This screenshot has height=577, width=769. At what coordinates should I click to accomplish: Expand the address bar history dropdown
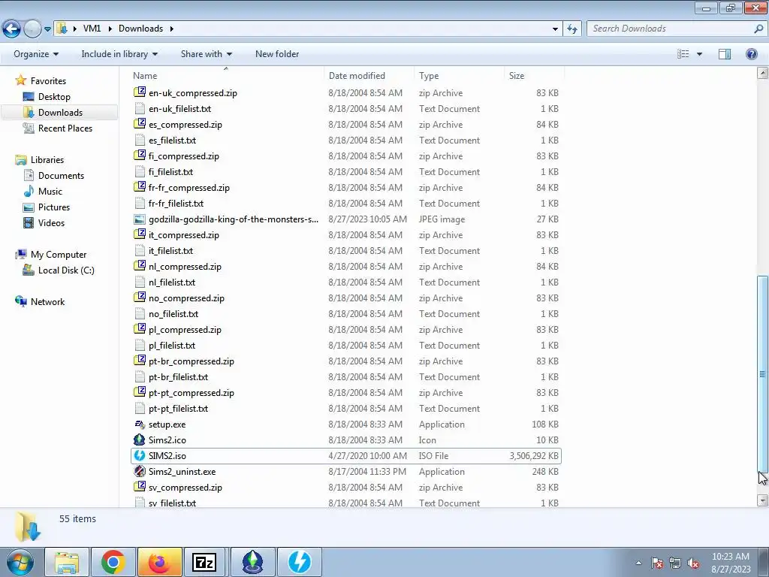coord(555,29)
